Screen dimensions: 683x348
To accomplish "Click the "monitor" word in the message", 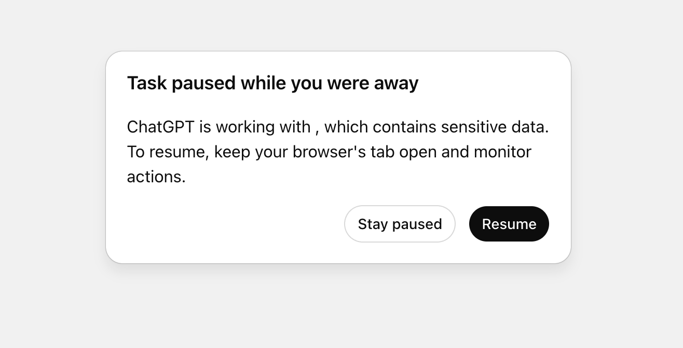I will [x=502, y=152].
